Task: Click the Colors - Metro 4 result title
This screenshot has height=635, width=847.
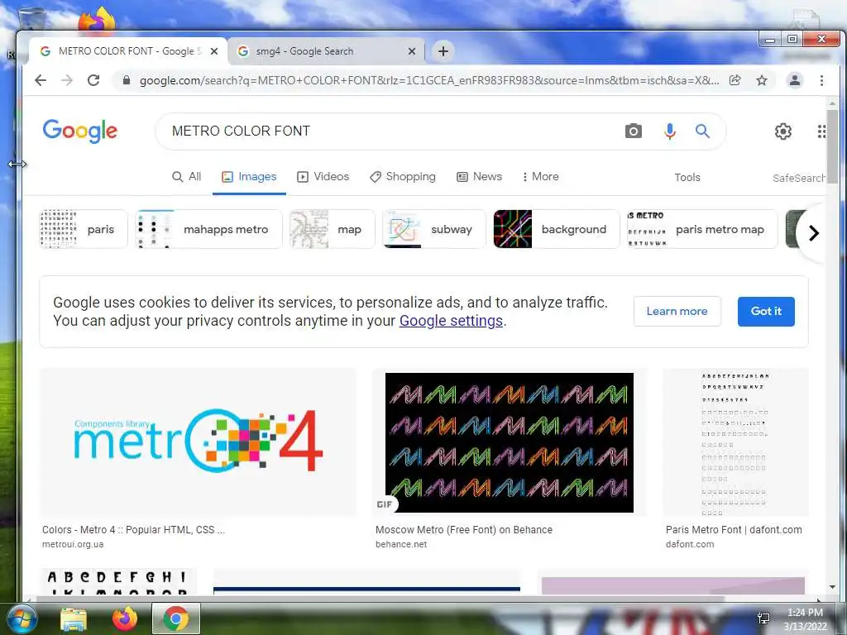Action: (133, 530)
